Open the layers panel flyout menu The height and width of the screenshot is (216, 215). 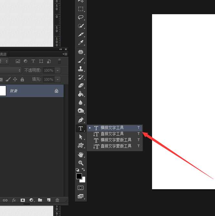click(x=66, y=54)
